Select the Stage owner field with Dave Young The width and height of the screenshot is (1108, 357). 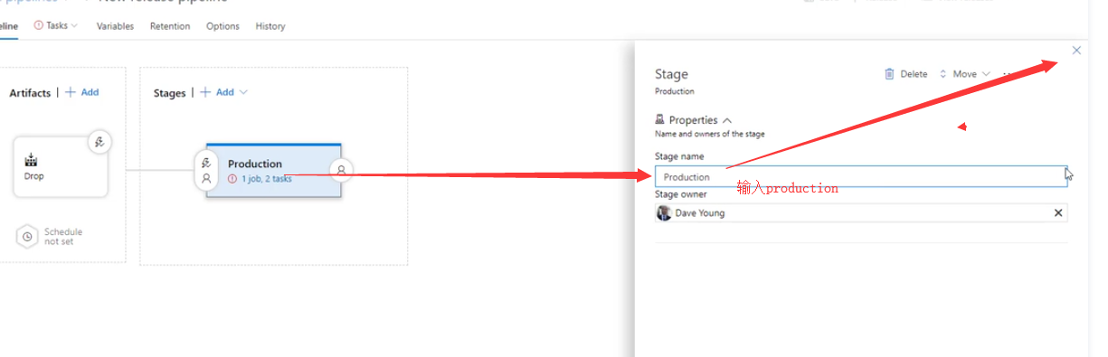(861, 213)
